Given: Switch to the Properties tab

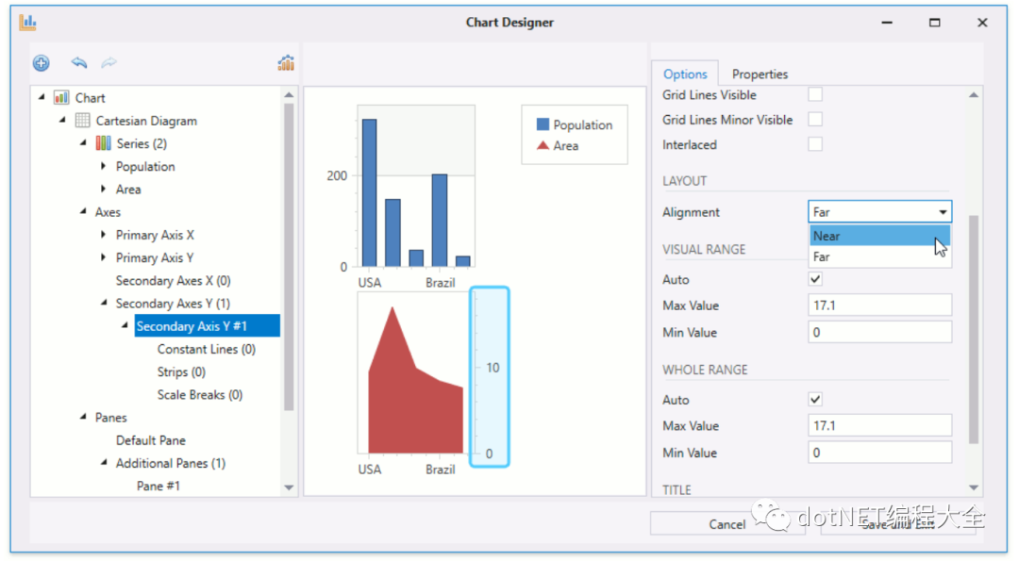Looking at the screenshot, I should (x=760, y=74).
